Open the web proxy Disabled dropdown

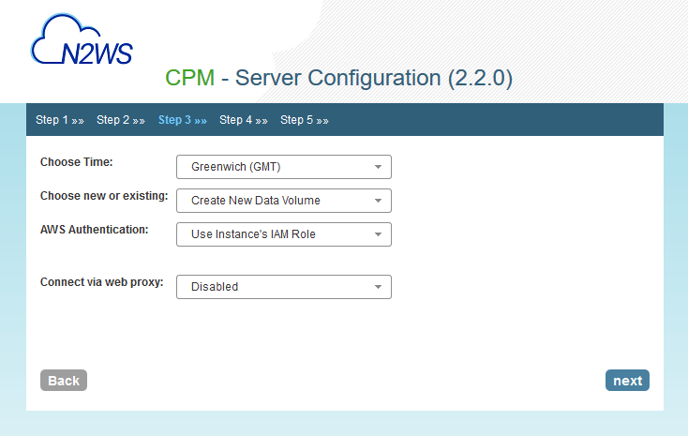point(284,287)
